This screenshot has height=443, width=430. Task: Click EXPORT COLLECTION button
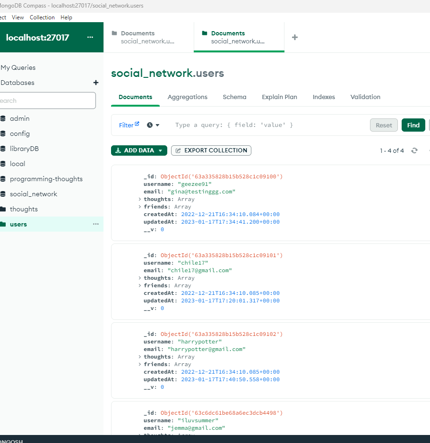211,150
